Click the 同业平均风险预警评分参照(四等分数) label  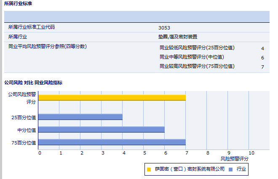(x=47, y=46)
